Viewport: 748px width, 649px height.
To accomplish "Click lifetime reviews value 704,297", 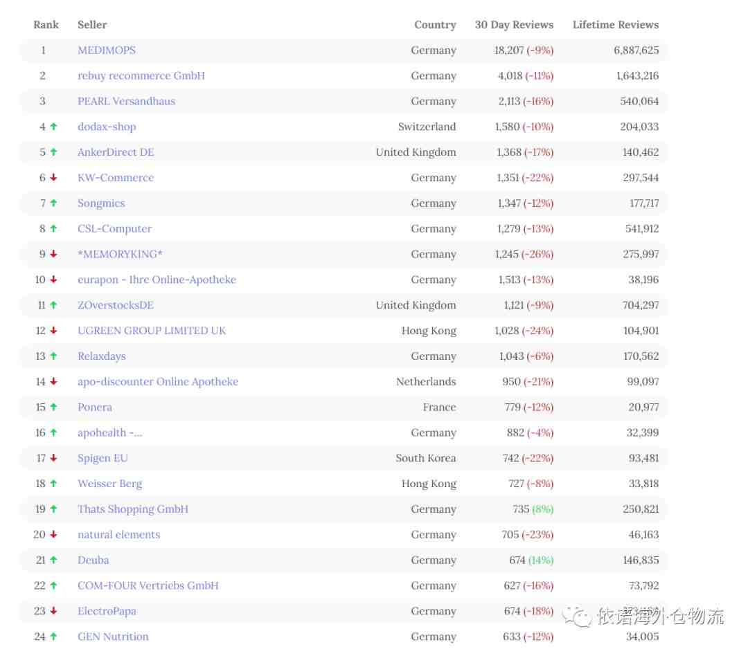I will pyautogui.click(x=641, y=305).
